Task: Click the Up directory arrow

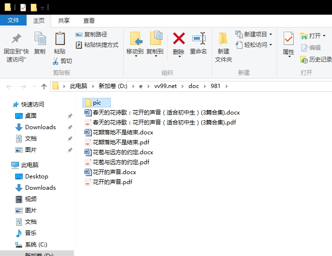Action: coord(44,86)
